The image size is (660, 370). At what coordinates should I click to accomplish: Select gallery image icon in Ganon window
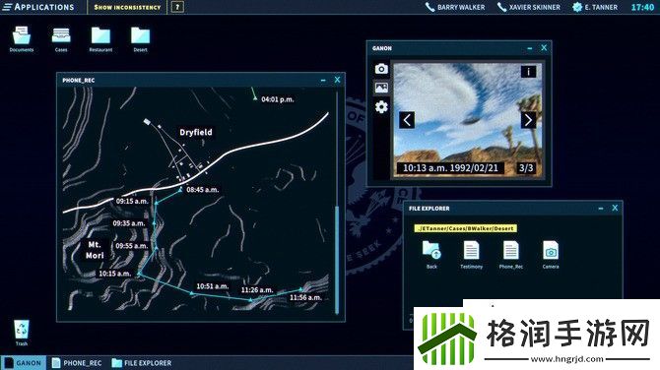click(381, 88)
